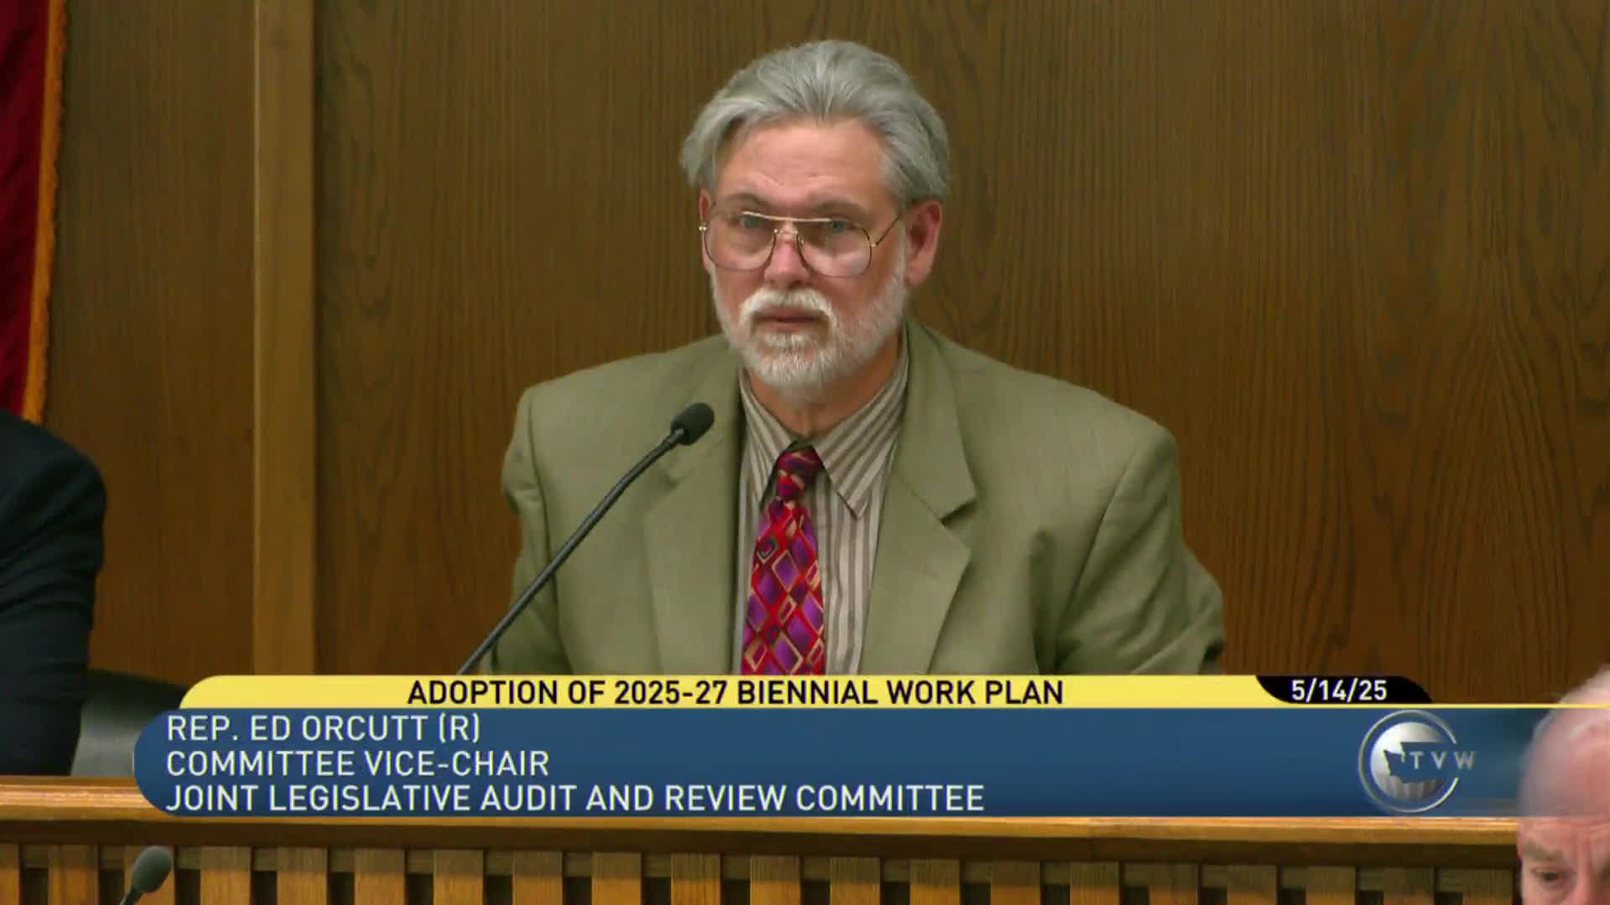Click the 5/14/25 date label

pos(1338,691)
